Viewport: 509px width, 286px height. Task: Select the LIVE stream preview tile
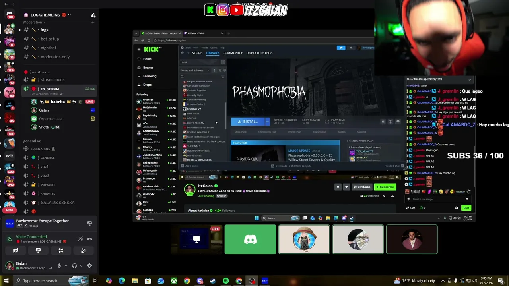tap(196, 240)
